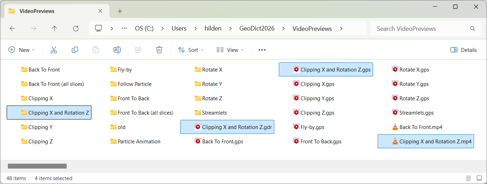487x184 pixels.
Task: Close the VideoPreviews tab
Action: (x=100, y=11)
